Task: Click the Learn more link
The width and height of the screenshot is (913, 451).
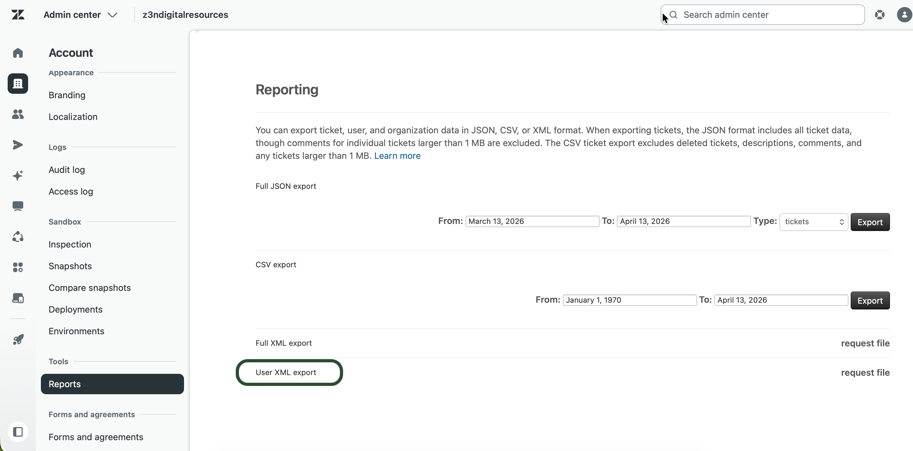Action: click(x=397, y=156)
